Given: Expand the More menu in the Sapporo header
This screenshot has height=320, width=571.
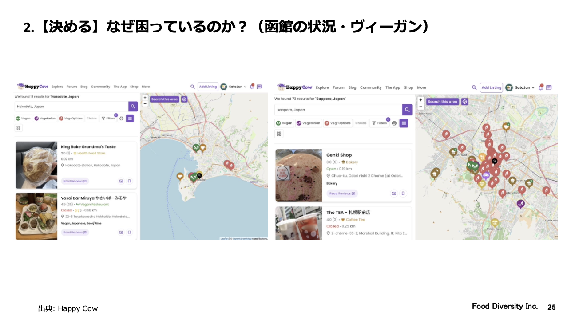Looking at the screenshot, I should click(x=421, y=87).
